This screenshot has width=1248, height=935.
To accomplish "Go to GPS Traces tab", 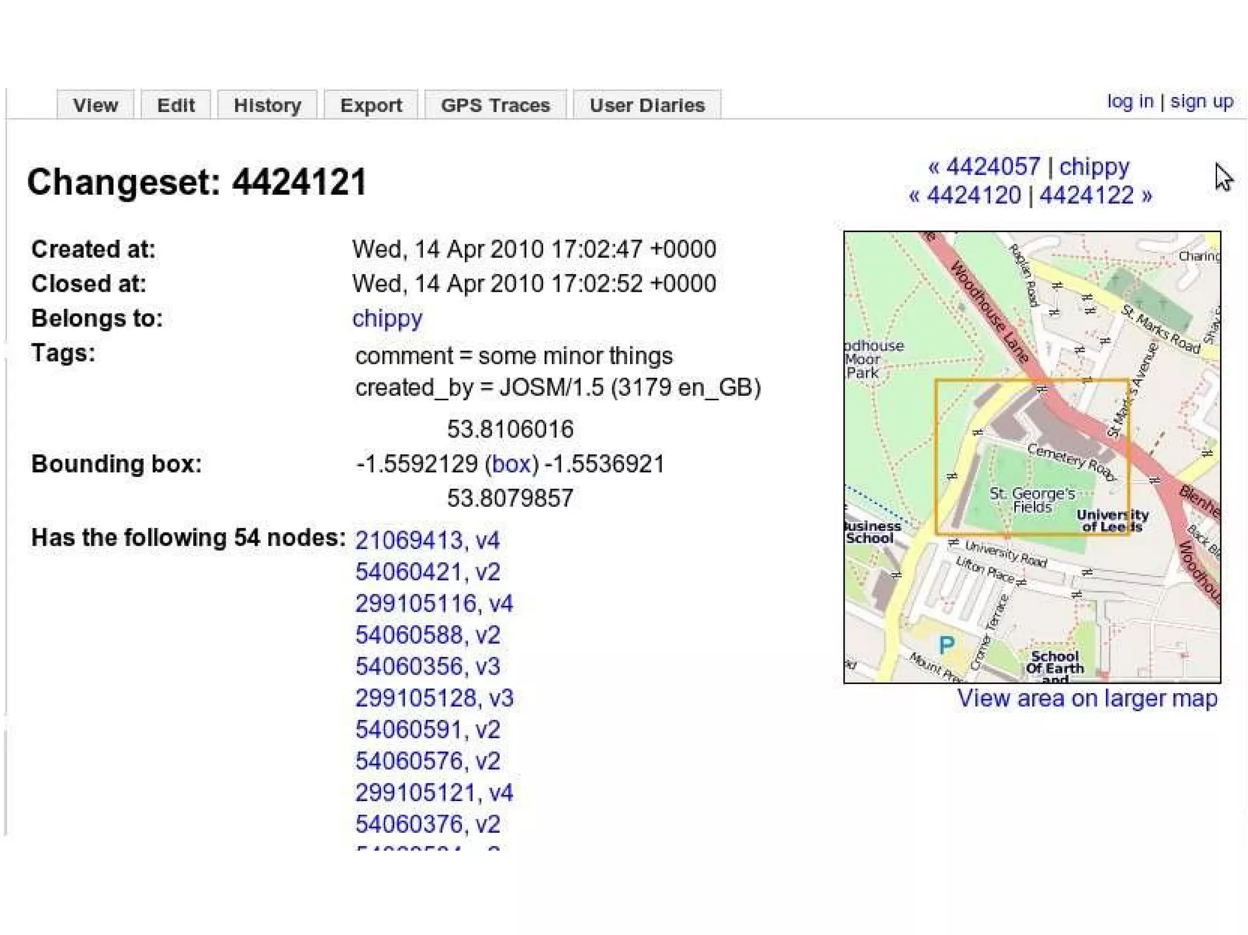I will pyautogui.click(x=495, y=105).
